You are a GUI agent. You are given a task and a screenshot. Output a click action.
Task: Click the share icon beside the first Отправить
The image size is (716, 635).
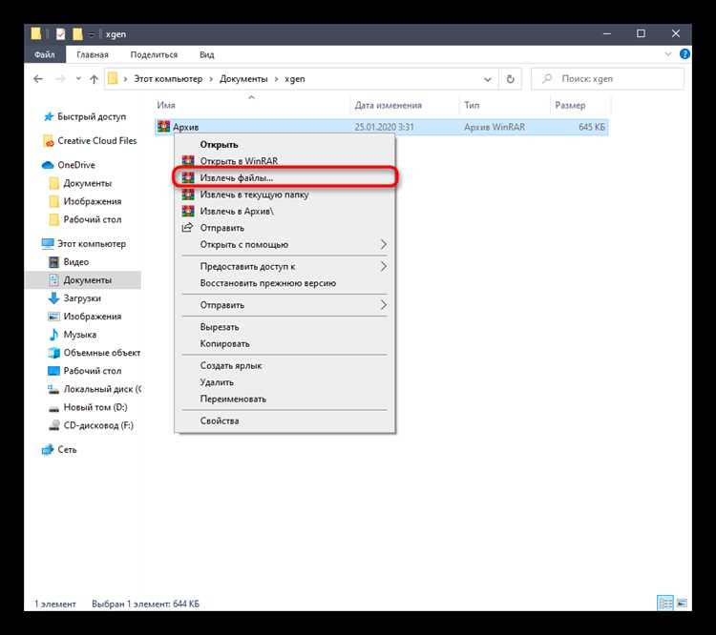point(187,228)
